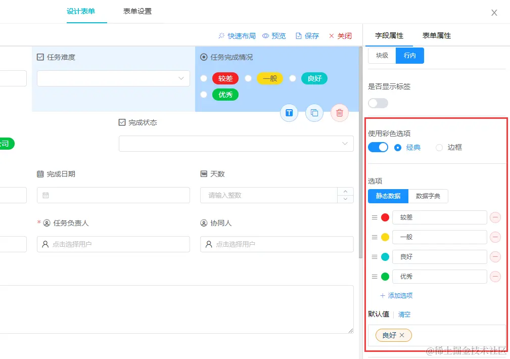Open the 任务难度 dropdown
Screen dimensions: 510x359
tap(113, 78)
